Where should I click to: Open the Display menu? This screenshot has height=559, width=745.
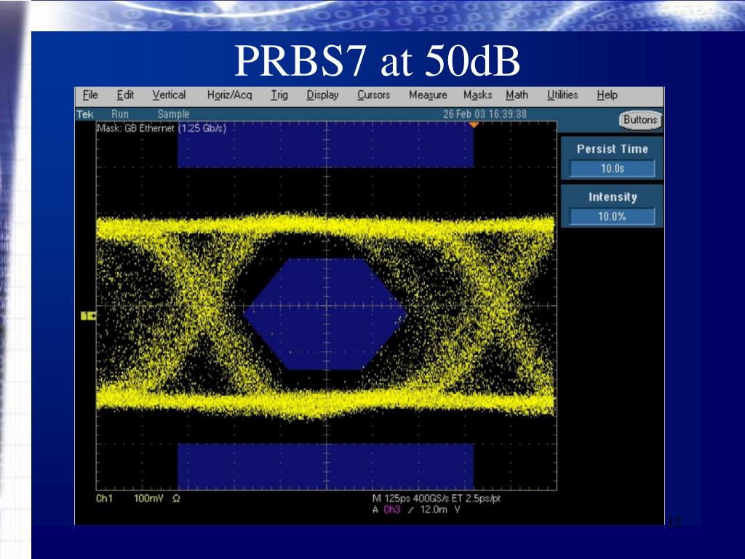(x=322, y=95)
